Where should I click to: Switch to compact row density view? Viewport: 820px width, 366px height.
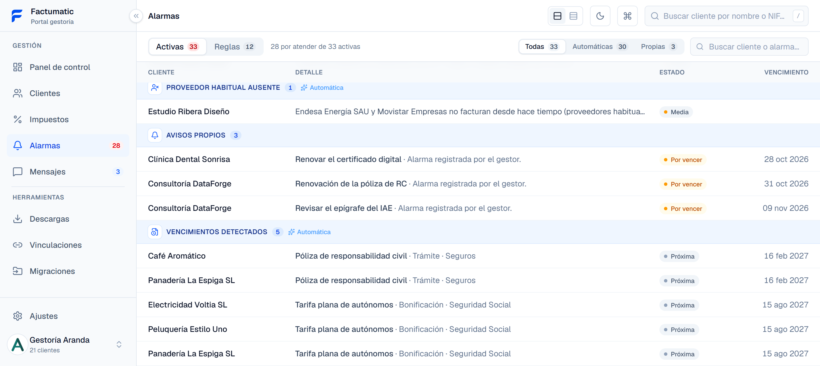[x=573, y=16]
